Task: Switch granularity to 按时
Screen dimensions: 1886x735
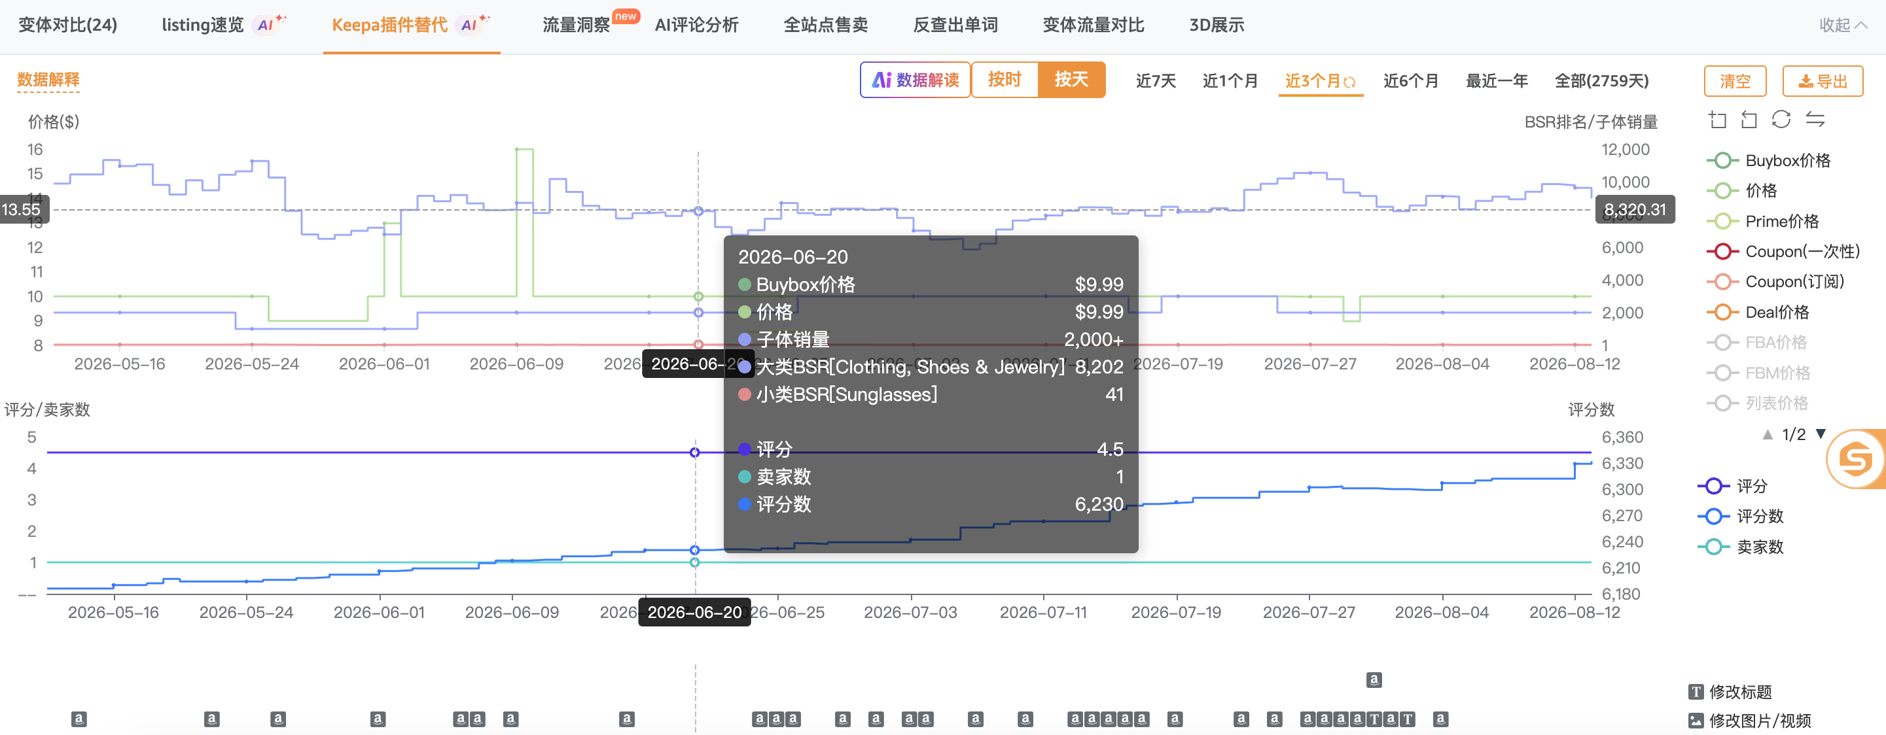Action: (1005, 80)
